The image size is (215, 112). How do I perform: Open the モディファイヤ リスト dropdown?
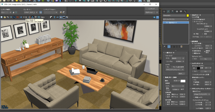[176, 19]
